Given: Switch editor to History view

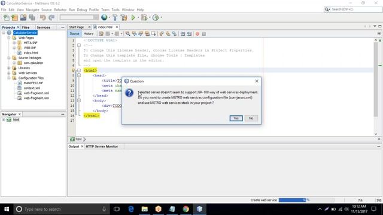Looking at the screenshot, I should (x=89, y=33).
